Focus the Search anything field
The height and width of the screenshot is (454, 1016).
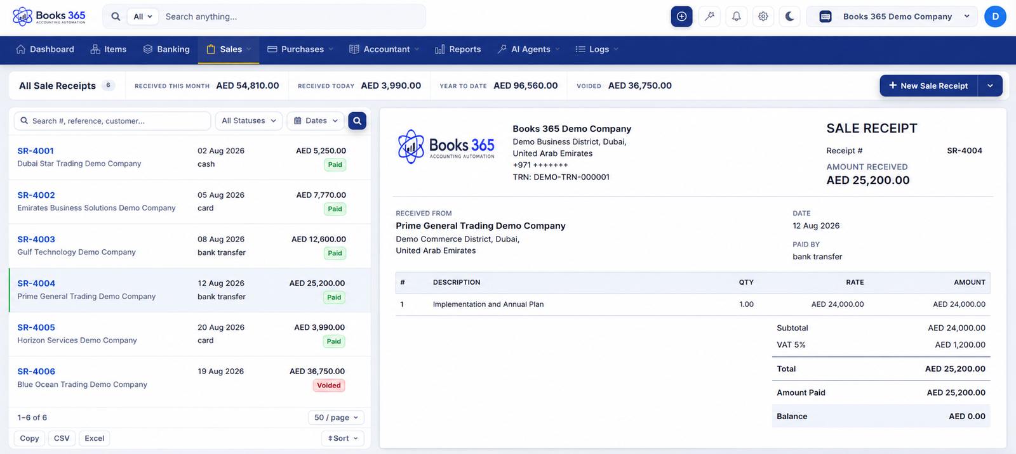292,16
